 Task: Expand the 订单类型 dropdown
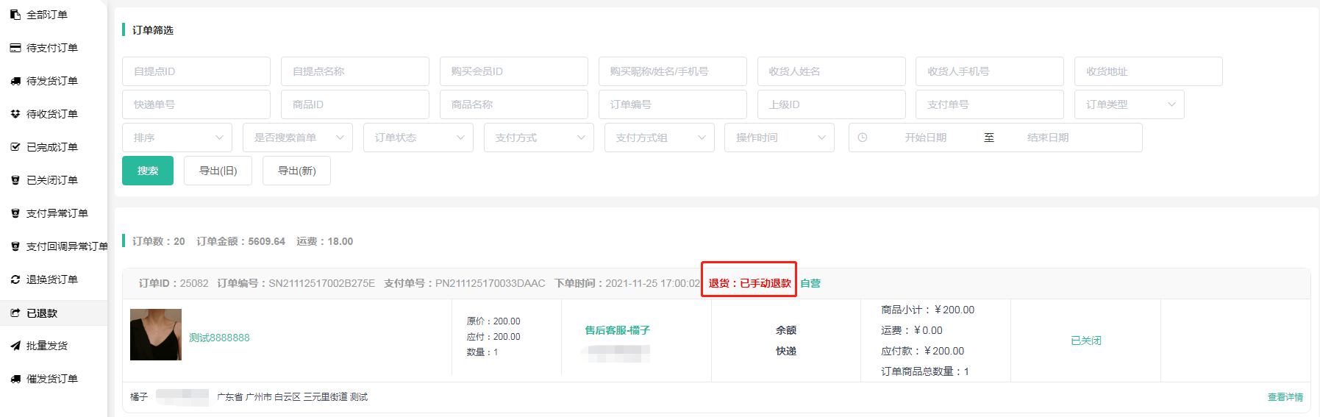tap(1129, 104)
